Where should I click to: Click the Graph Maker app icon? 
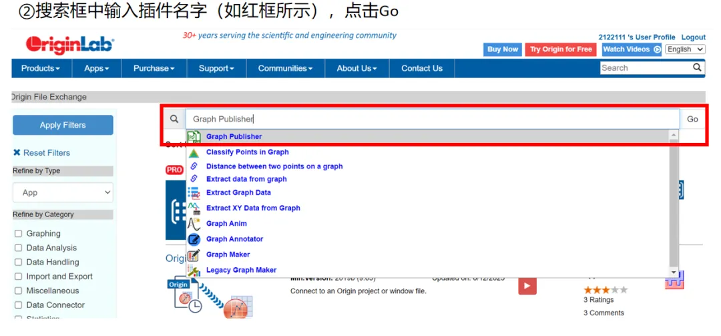[194, 255]
